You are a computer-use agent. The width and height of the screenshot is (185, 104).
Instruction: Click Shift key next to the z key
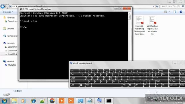coord(79,81)
